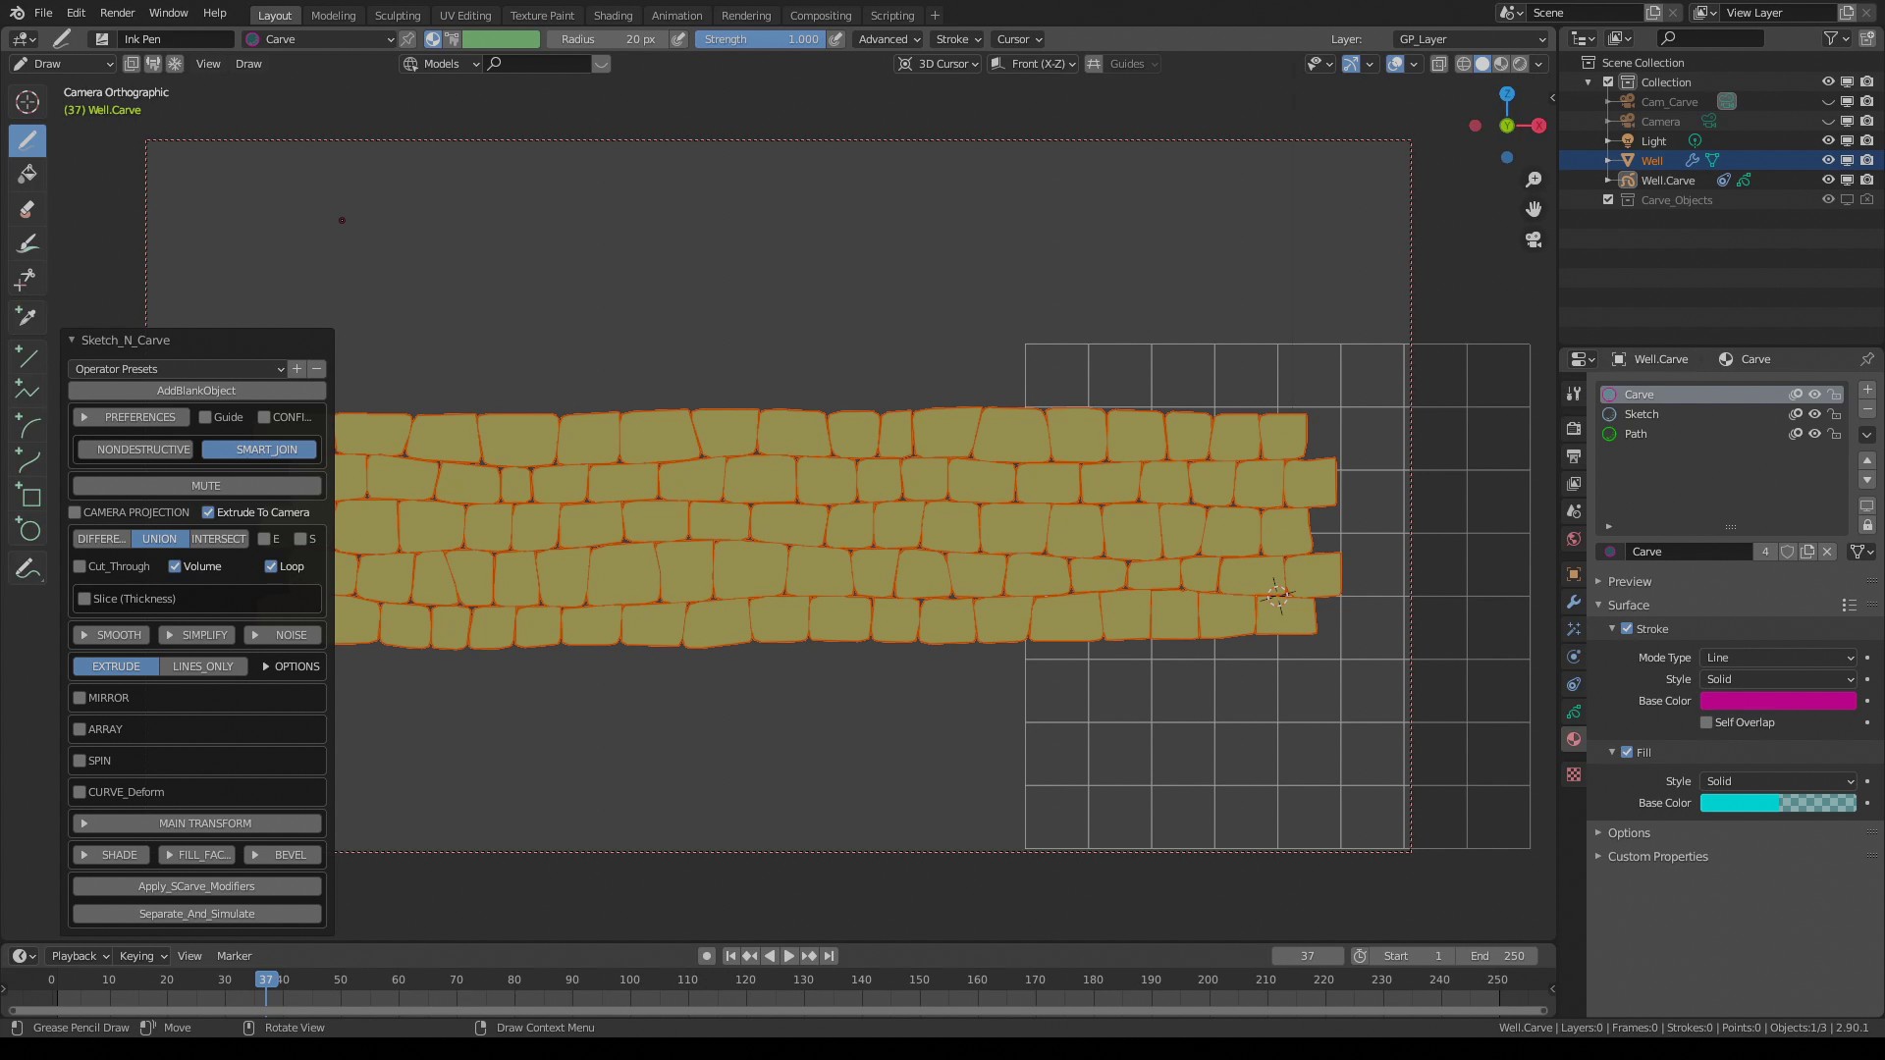Select the Fill bucket tool
This screenshot has height=1060, width=1885.
point(27,175)
